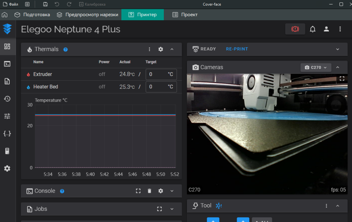Image resolution: width=352 pixels, height=222 pixels.
Task: Expand the Jobs panel
Action: pyautogui.click(x=172, y=209)
